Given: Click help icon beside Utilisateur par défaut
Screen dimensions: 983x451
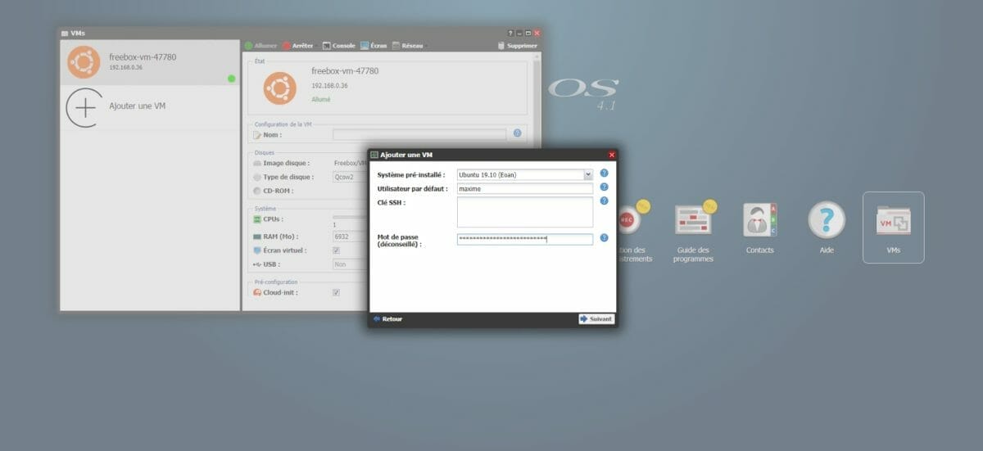Looking at the screenshot, I should pyautogui.click(x=604, y=187).
